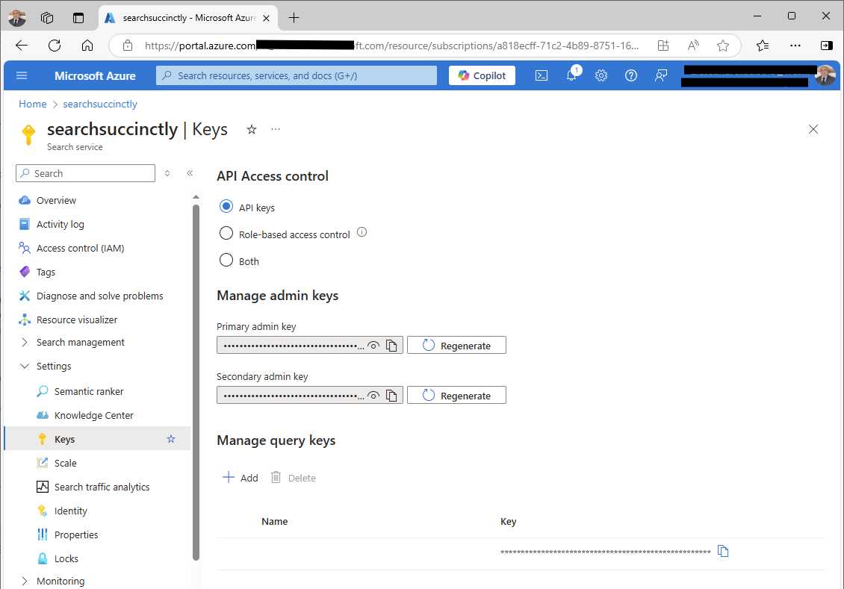Image resolution: width=844 pixels, height=589 pixels.
Task: Select the Both access control option
Action: (x=226, y=261)
